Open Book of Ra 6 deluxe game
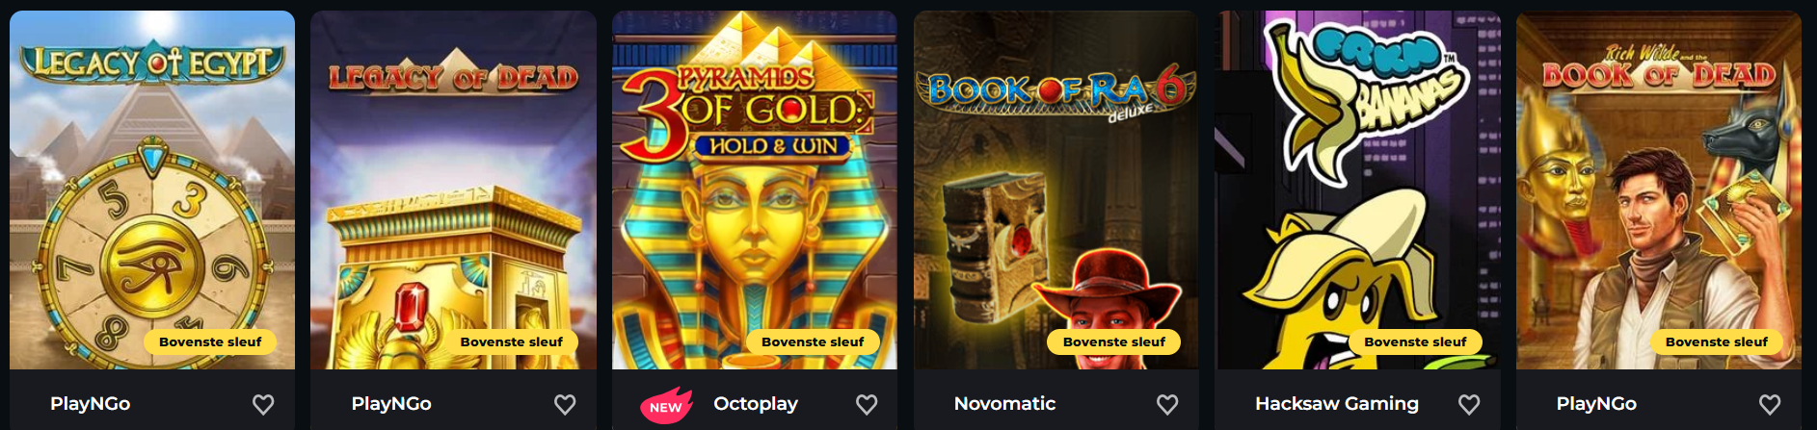The image size is (1817, 430). click(1055, 190)
